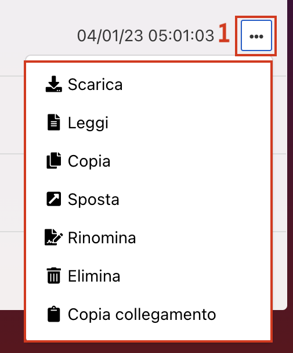Click the arrow box icon beside Sposta
This screenshot has height=353, width=293.
pyautogui.click(x=54, y=199)
